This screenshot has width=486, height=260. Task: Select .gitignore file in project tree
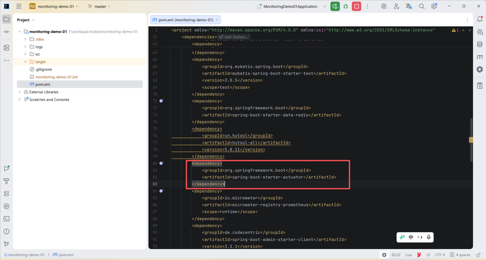(x=44, y=69)
